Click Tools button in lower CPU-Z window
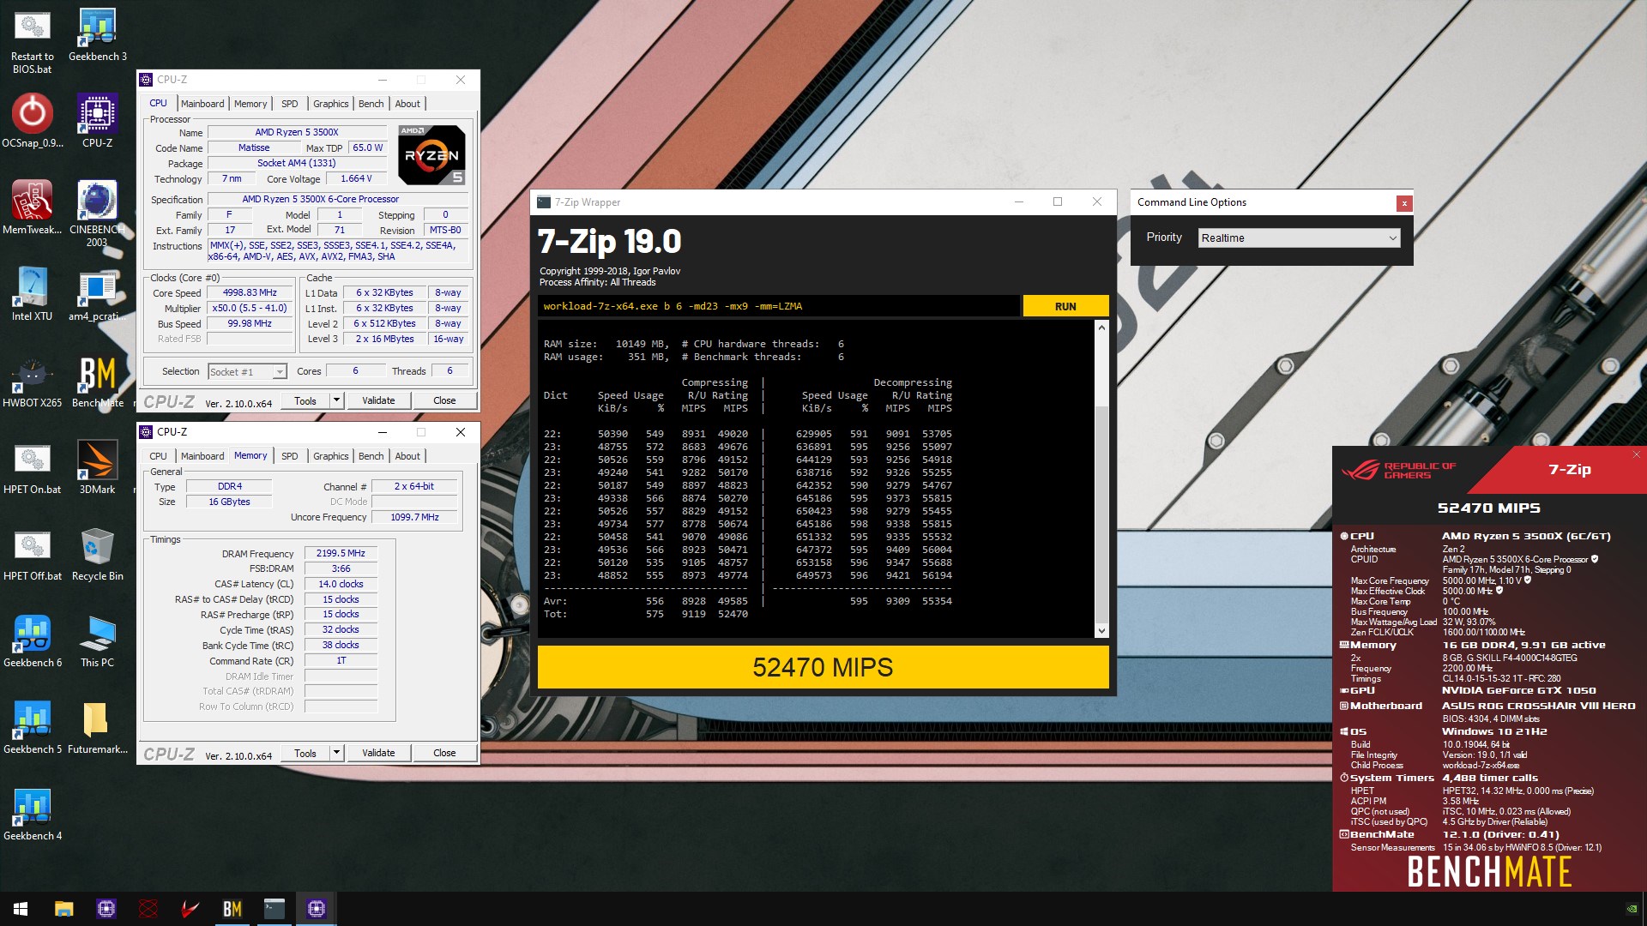 tap(305, 753)
